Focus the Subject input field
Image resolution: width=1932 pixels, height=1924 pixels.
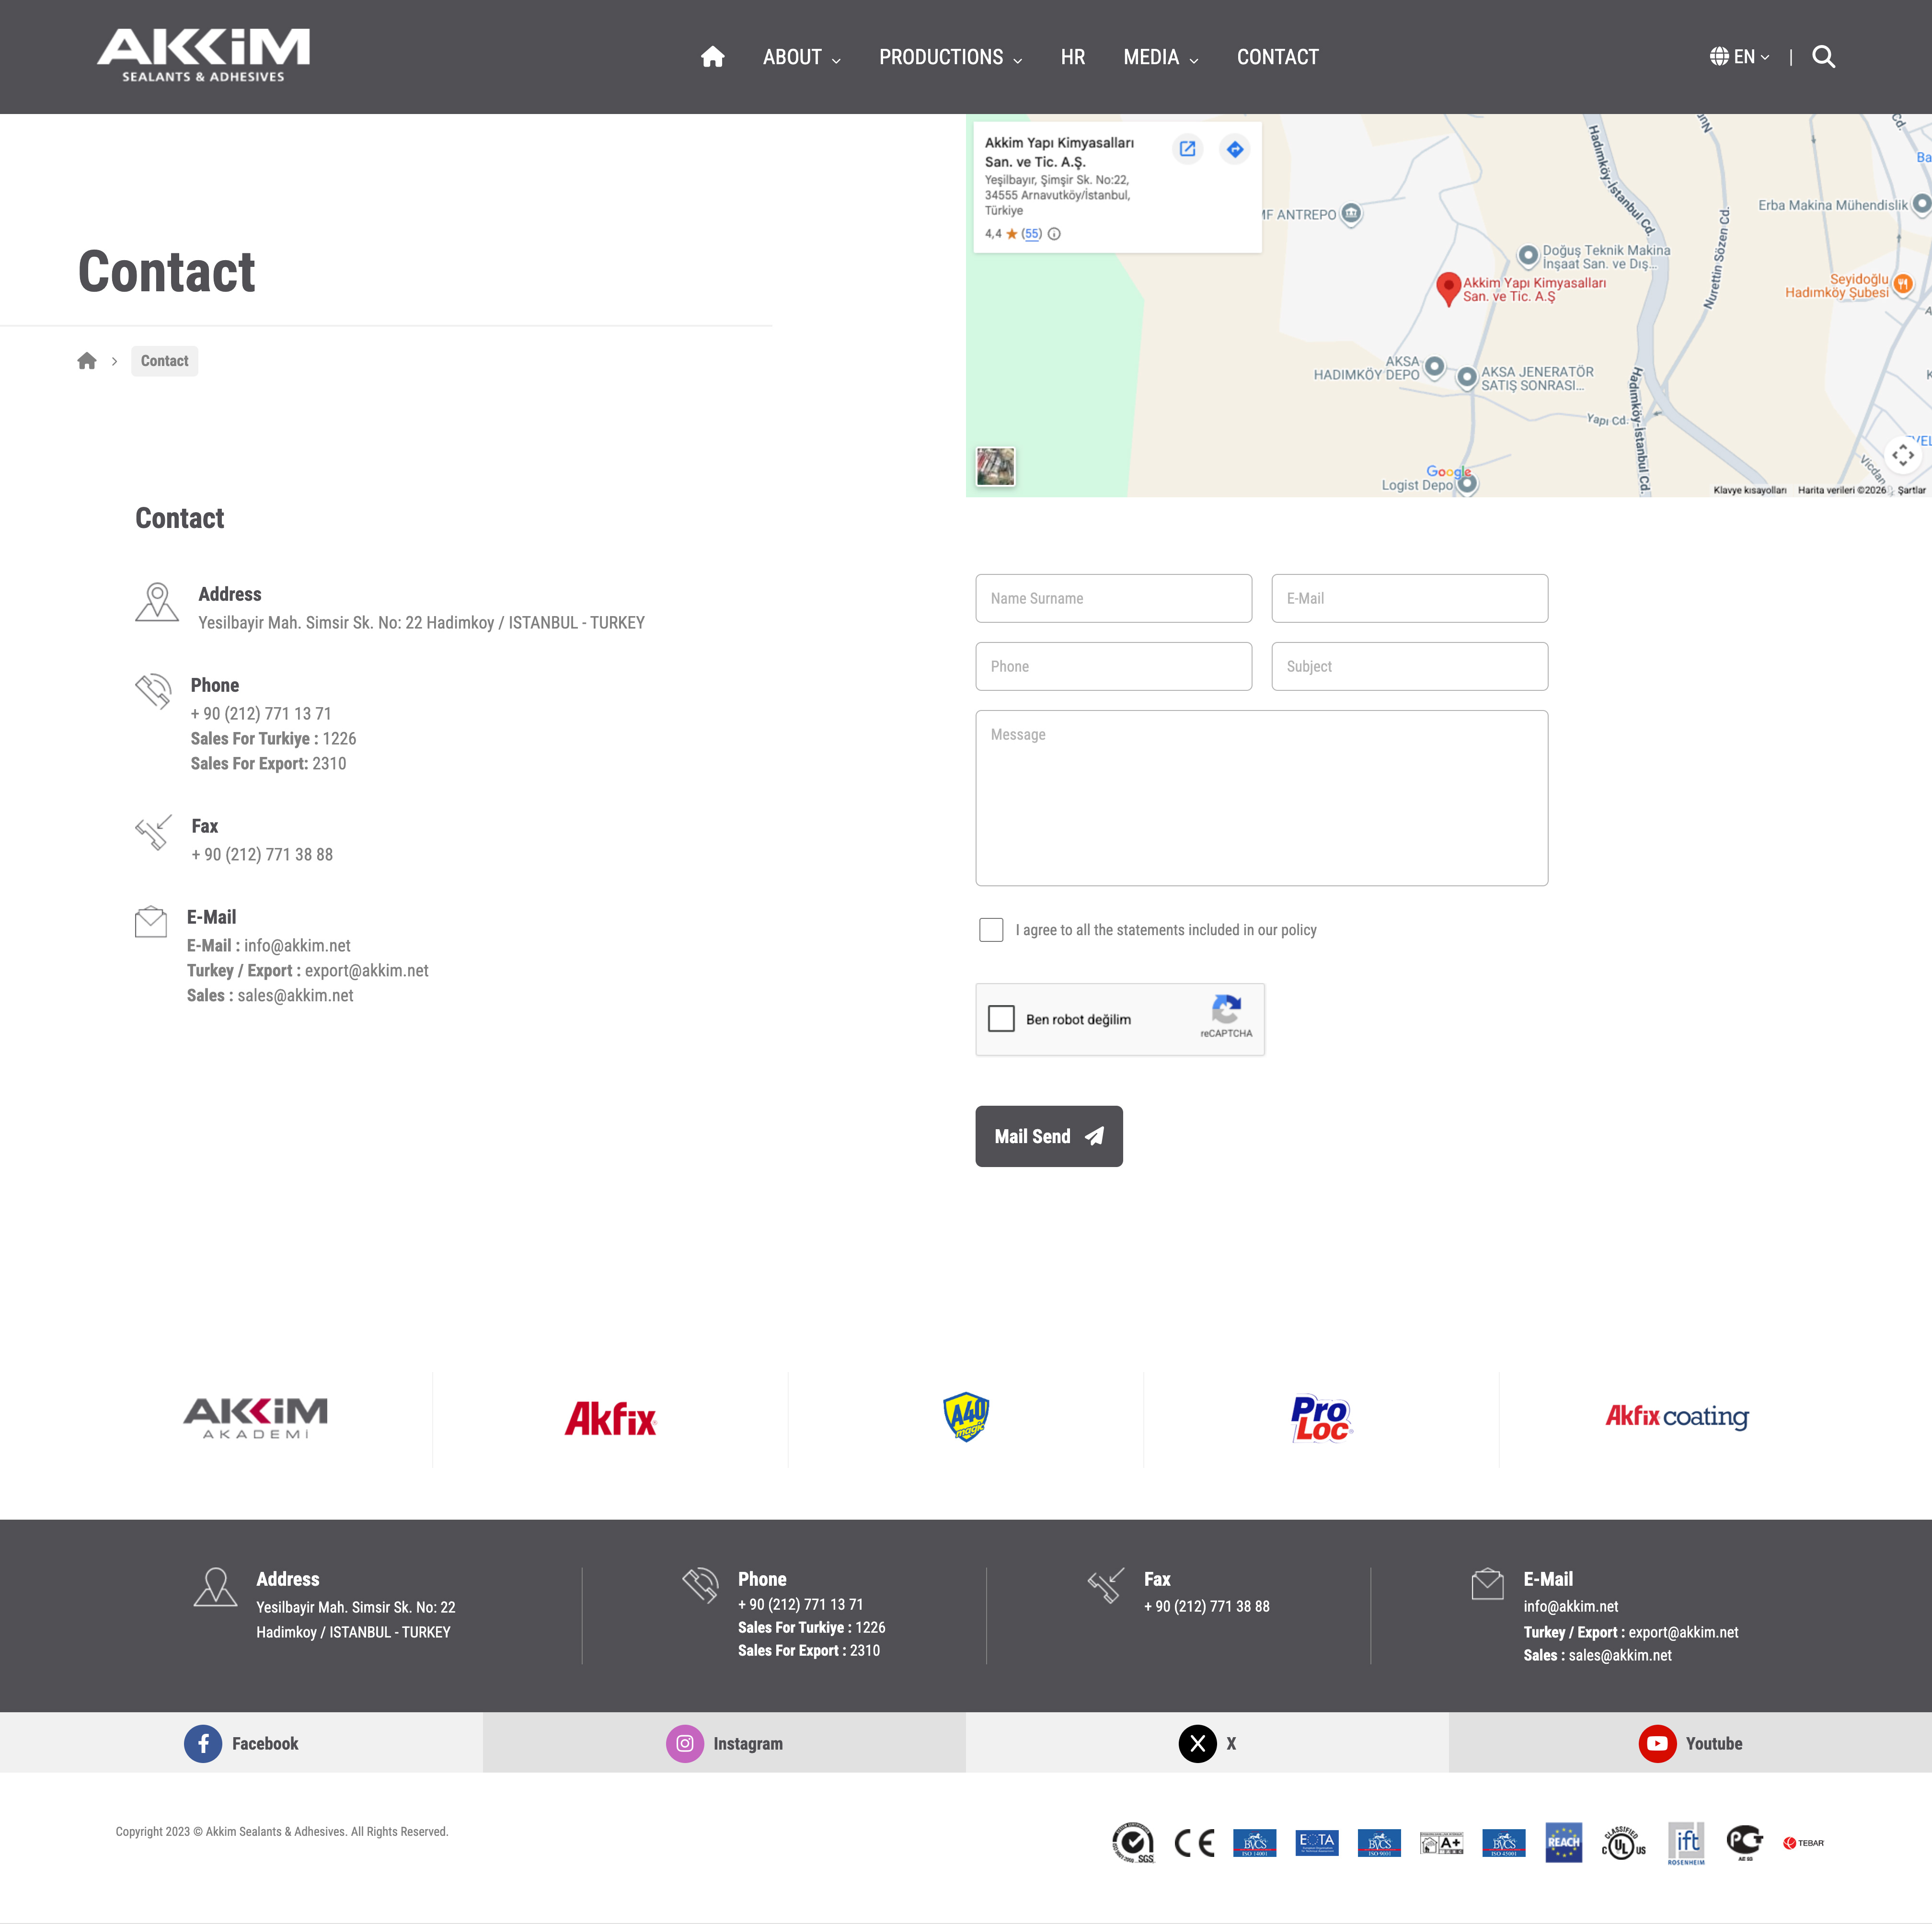(1409, 666)
